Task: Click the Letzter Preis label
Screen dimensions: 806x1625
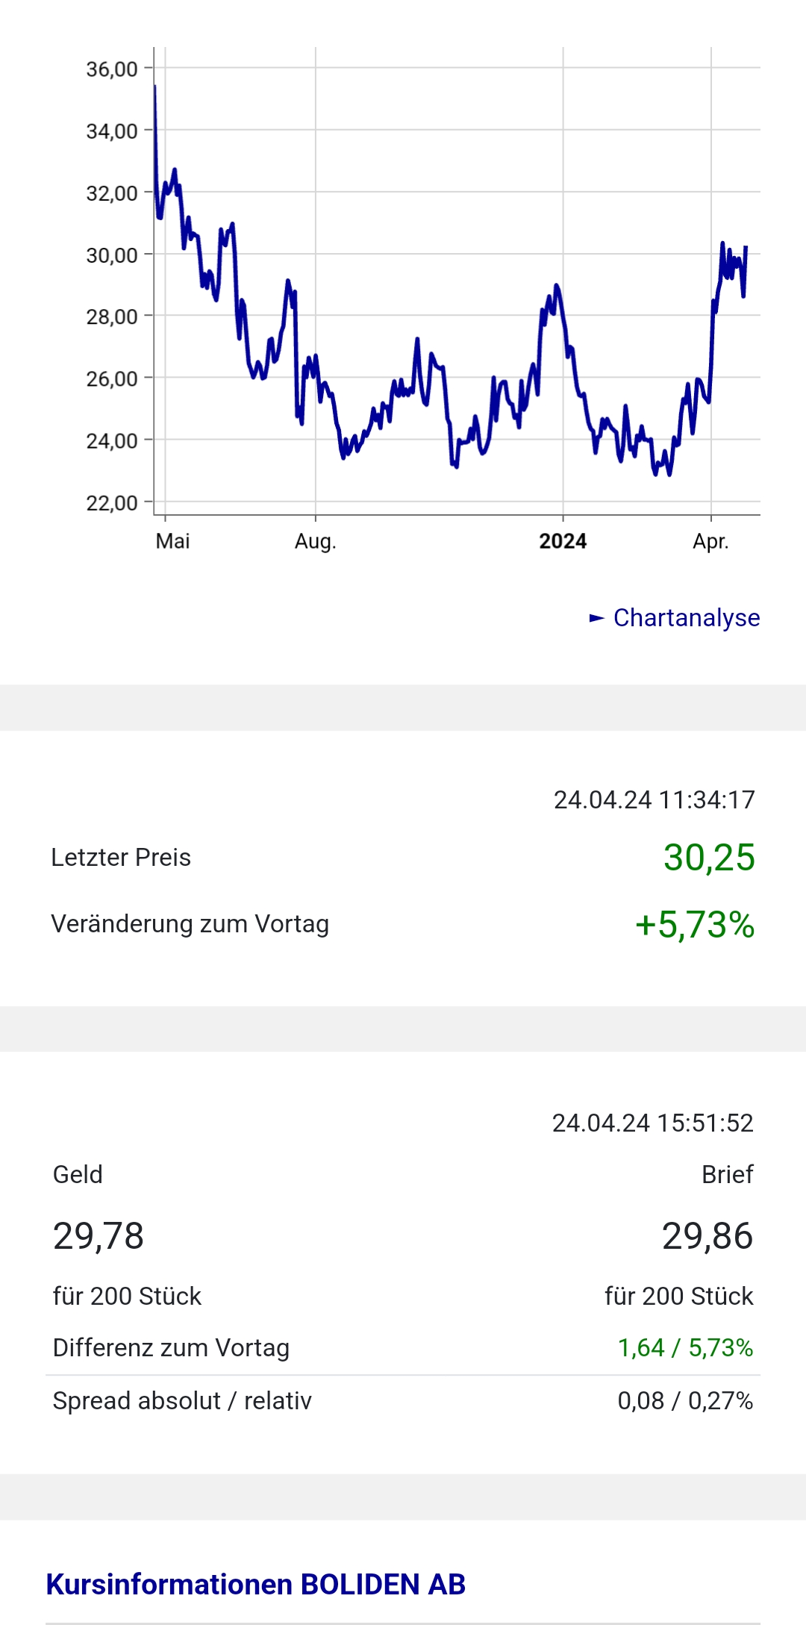Action: click(121, 857)
